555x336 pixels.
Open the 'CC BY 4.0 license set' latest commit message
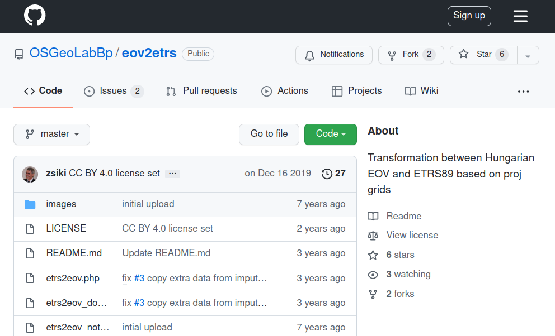(114, 173)
